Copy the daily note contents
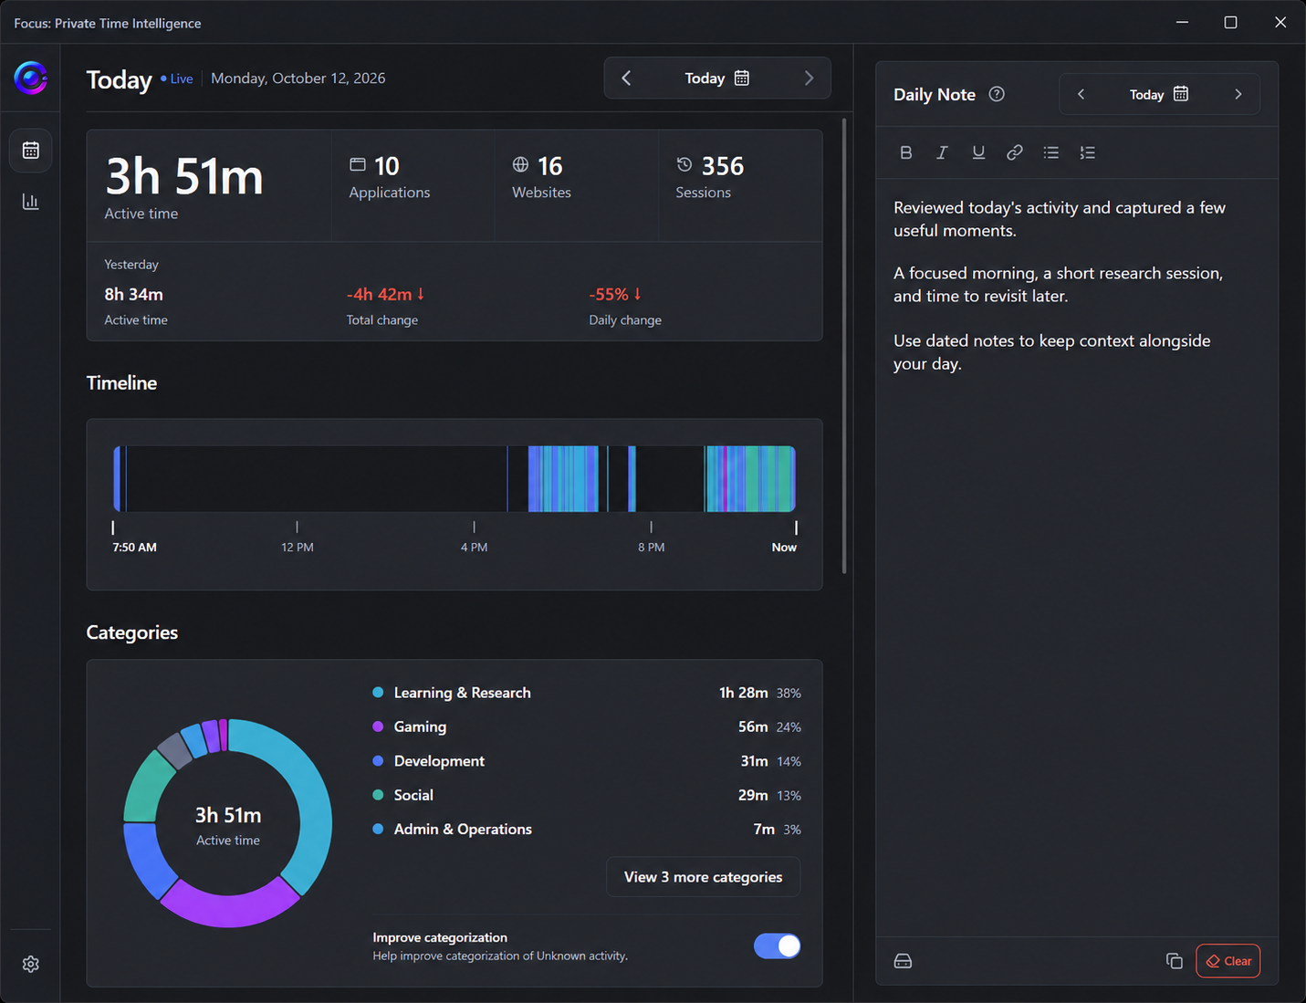The image size is (1306, 1003). tap(1175, 961)
